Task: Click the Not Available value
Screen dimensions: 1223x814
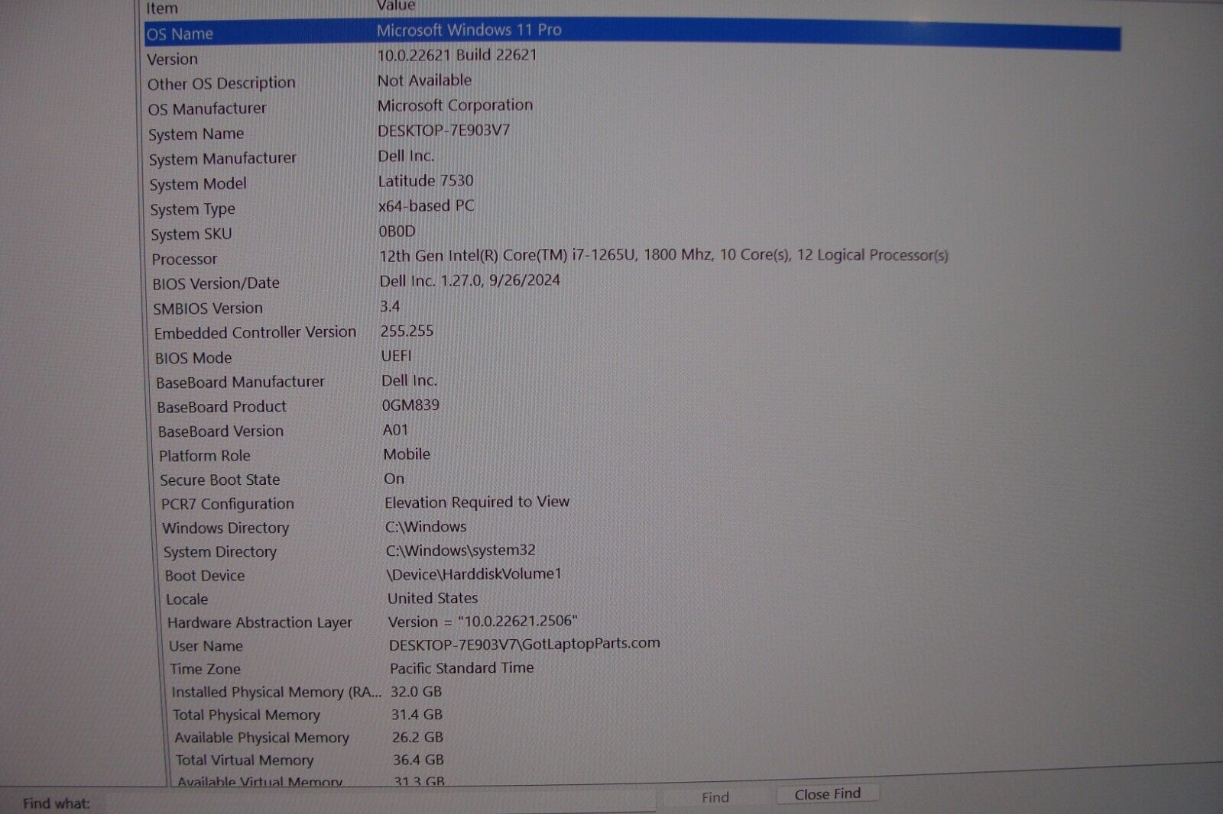Action: (424, 80)
